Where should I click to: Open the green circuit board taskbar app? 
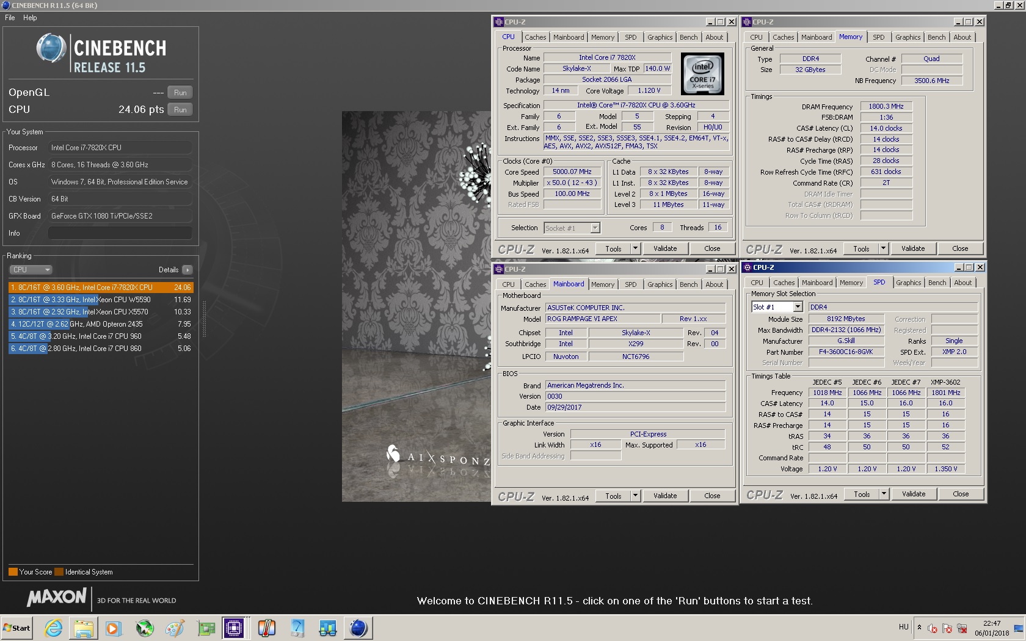(x=206, y=628)
